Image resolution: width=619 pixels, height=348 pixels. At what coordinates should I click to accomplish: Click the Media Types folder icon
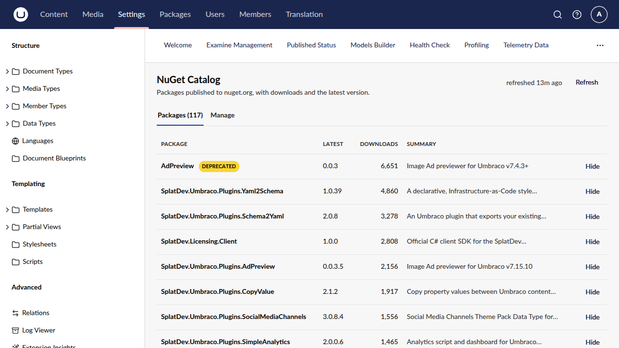[15, 89]
